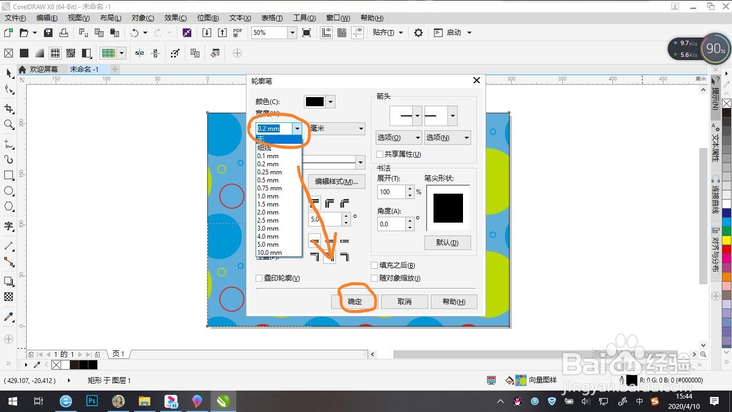732x412 pixels.
Task: Select the Eyedropper tool in toolbox
Action: tap(9, 317)
